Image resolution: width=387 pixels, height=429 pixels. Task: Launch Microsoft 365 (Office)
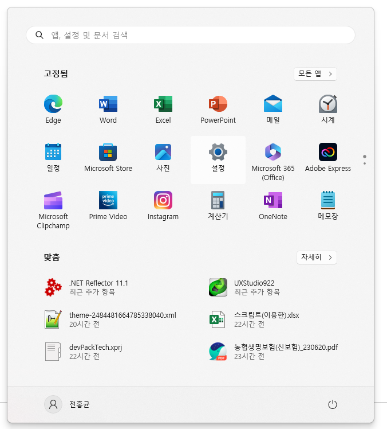pos(273,161)
